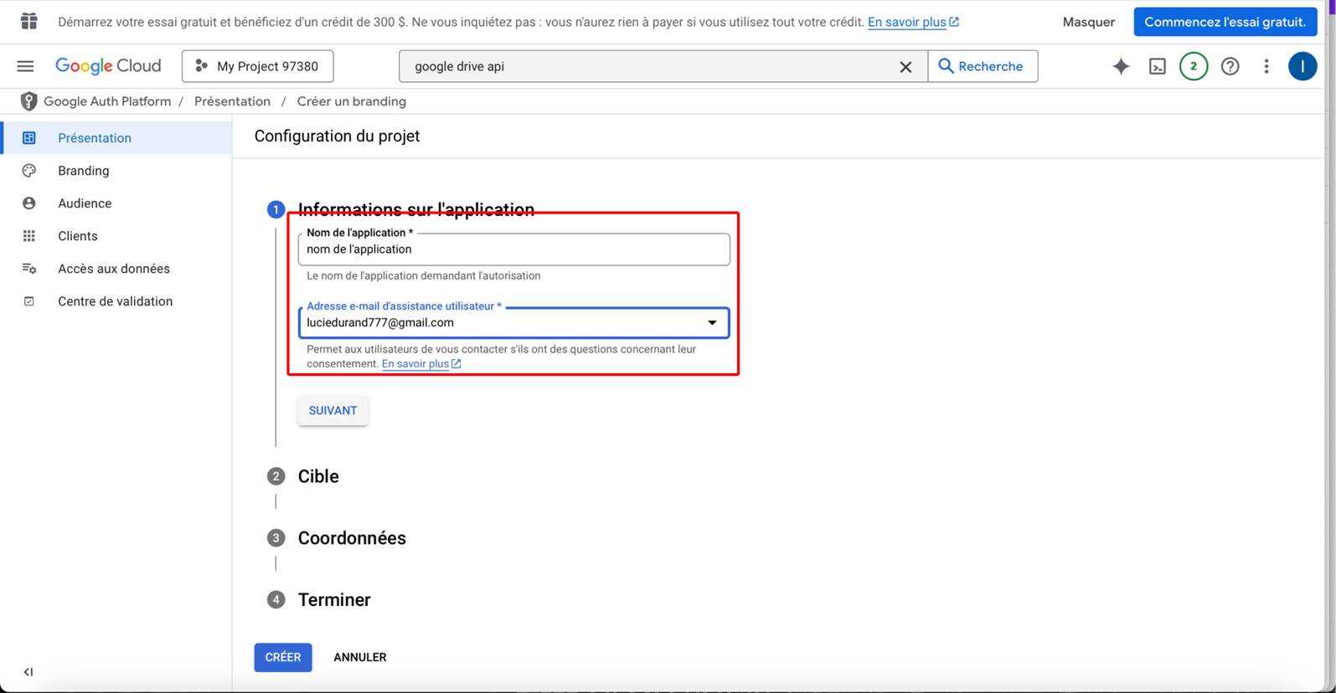
Task: Select Branding in the sidebar
Action: point(83,171)
